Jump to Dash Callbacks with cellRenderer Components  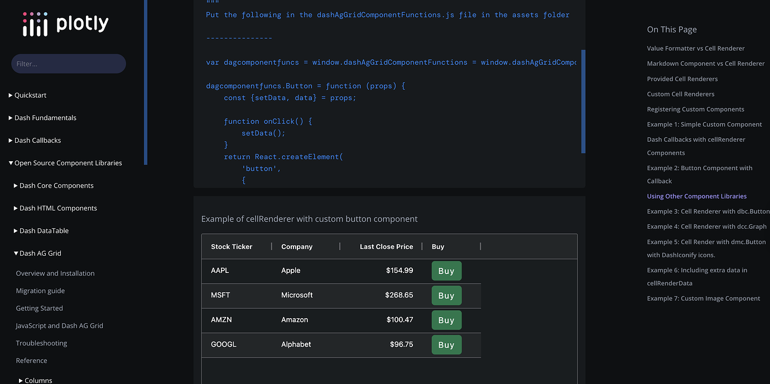(x=696, y=146)
